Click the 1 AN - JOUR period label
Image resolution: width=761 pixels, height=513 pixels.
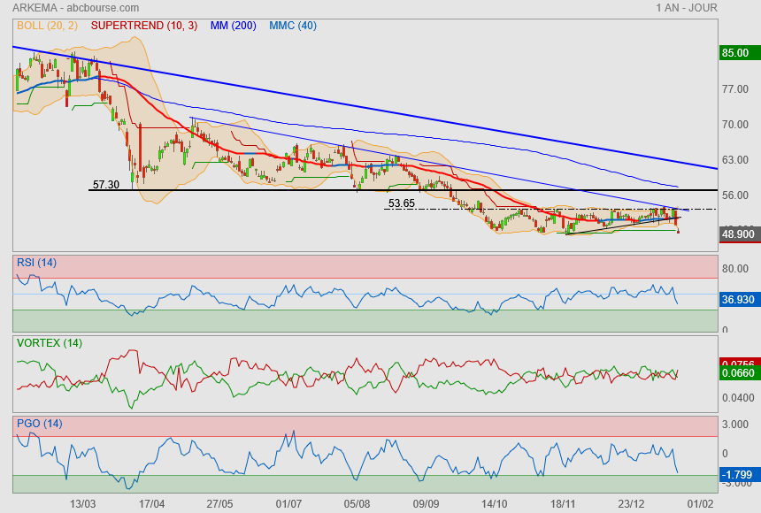687,7
